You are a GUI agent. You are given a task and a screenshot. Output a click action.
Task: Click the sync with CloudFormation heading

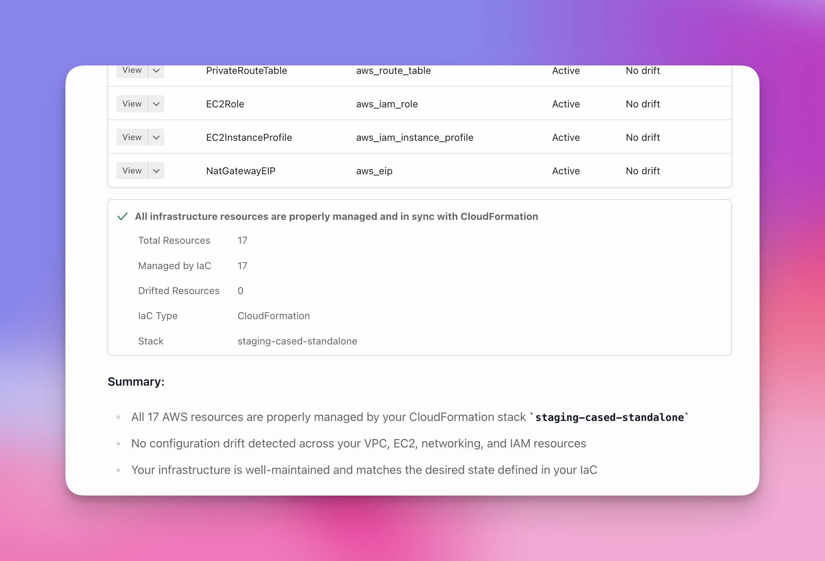point(336,217)
